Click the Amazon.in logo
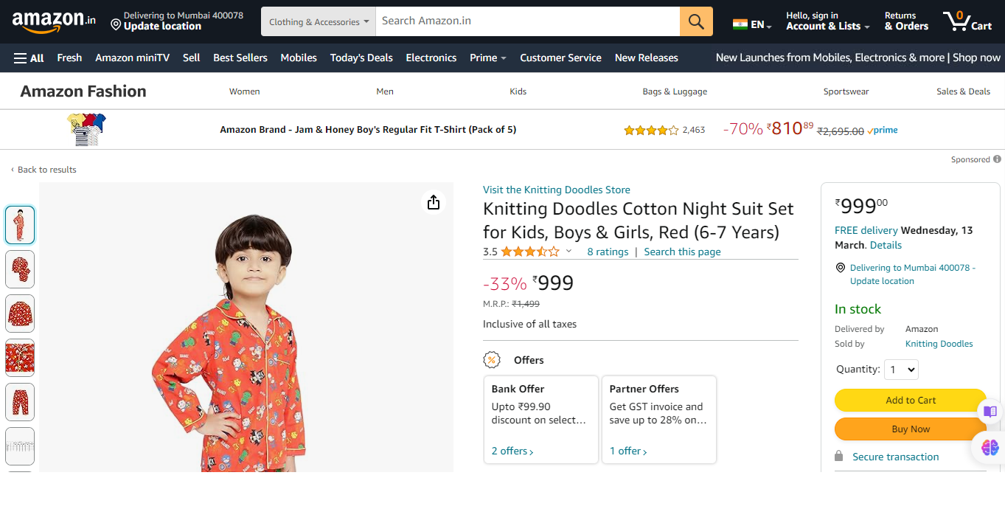 54,21
